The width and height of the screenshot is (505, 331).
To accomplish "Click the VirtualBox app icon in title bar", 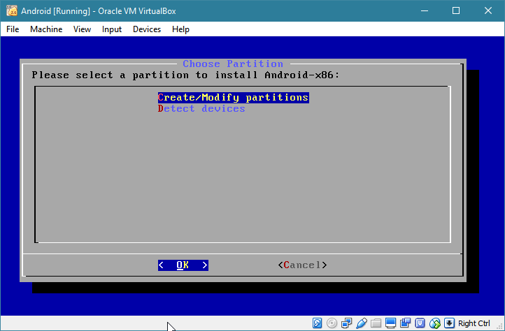I will pos(12,10).
